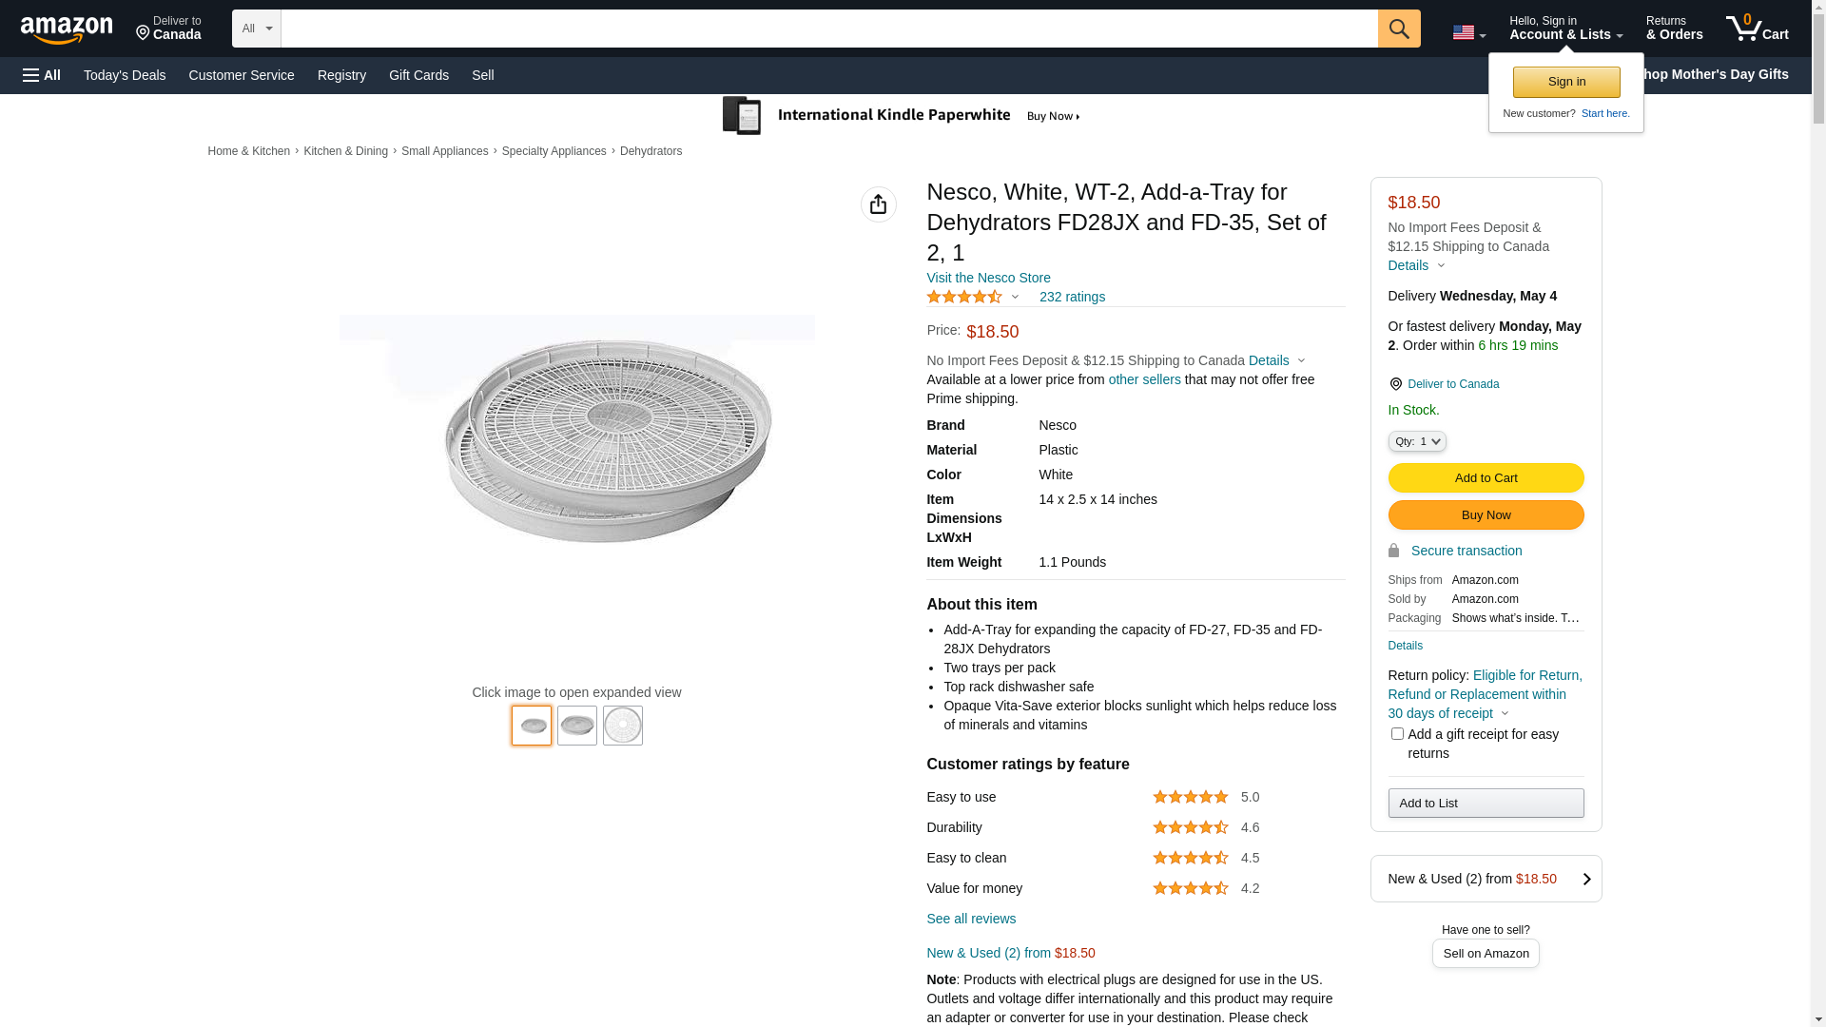
Task: Click the US flag language selector
Action: click(x=1467, y=32)
